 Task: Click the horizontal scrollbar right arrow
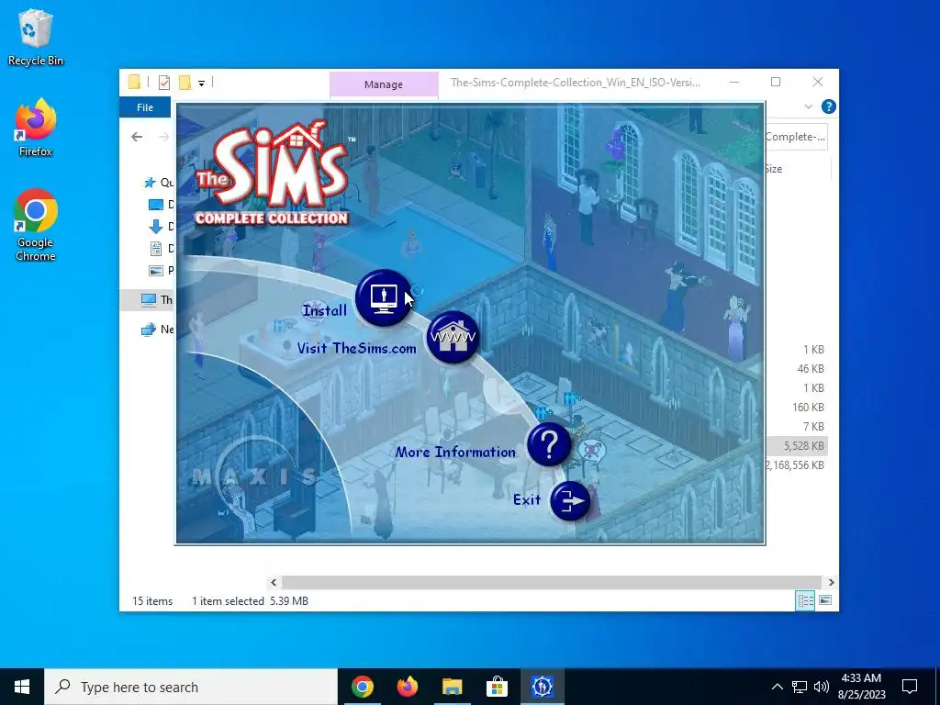[831, 582]
